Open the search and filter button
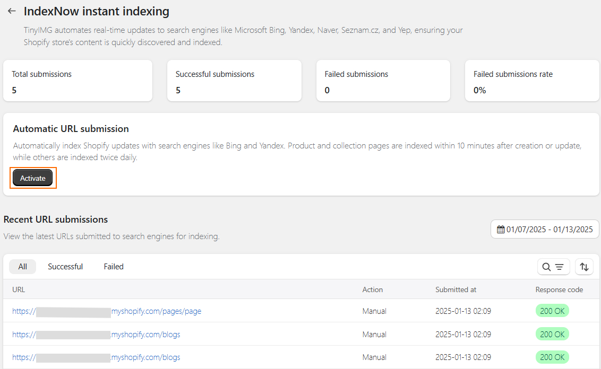This screenshot has width=601, height=369. (553, 267)
